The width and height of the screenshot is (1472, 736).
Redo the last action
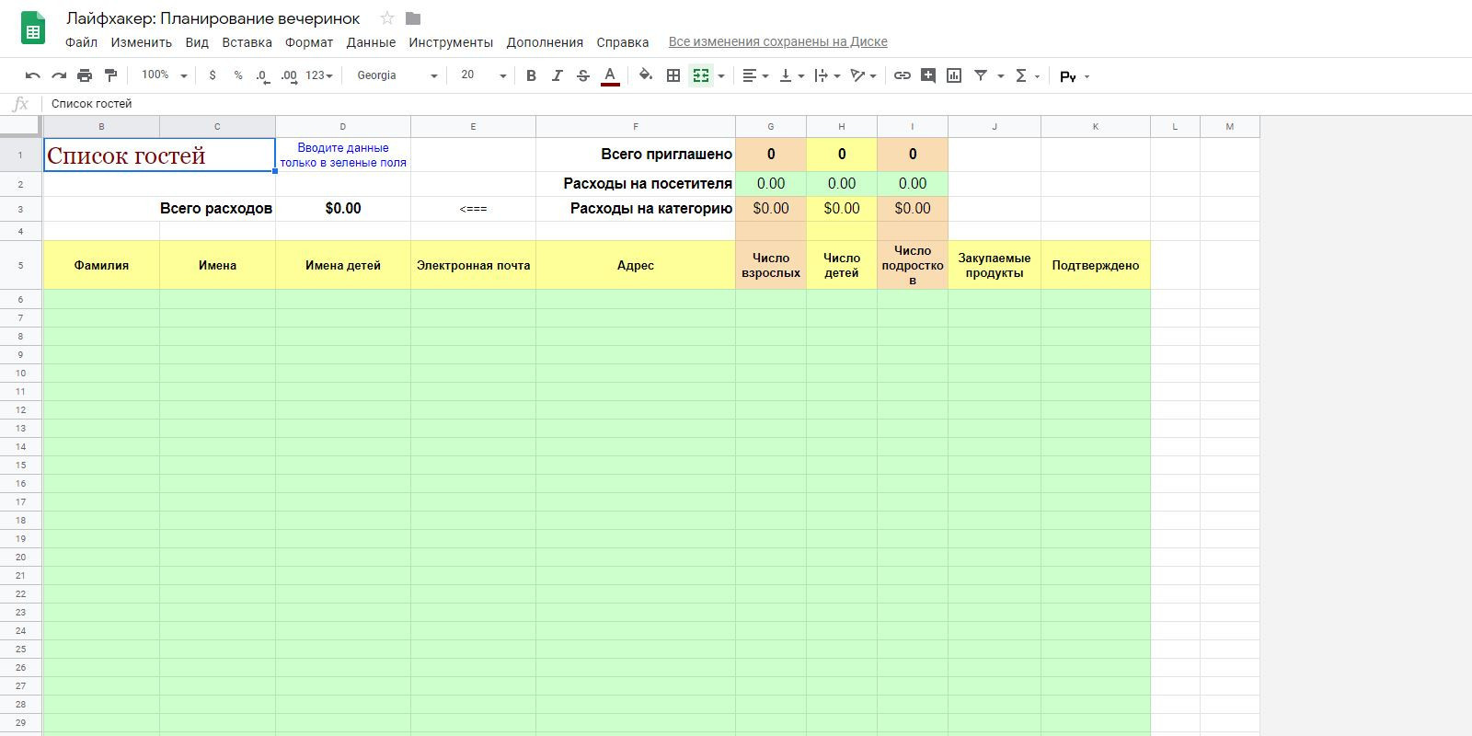pos(59,75)
